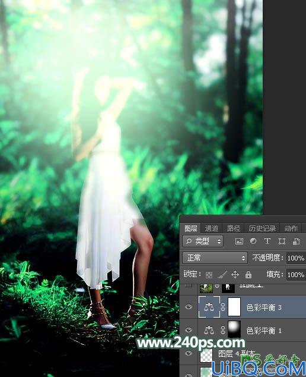
Task: Select forest photo layer thumbnail at top
Action: coord(206,288)
